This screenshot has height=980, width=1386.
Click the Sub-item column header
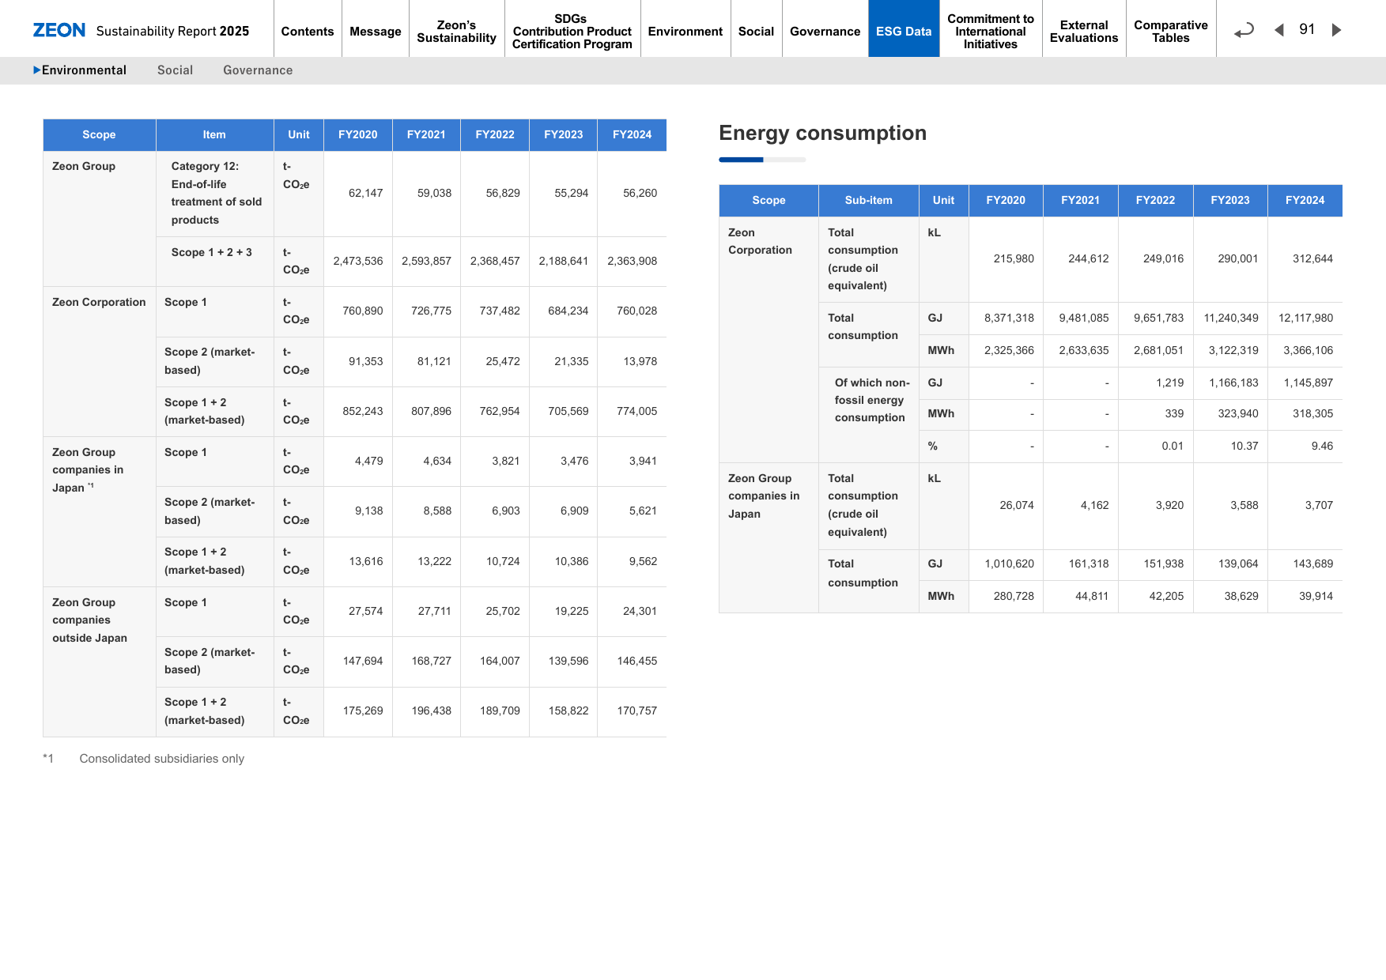[869, 200]
